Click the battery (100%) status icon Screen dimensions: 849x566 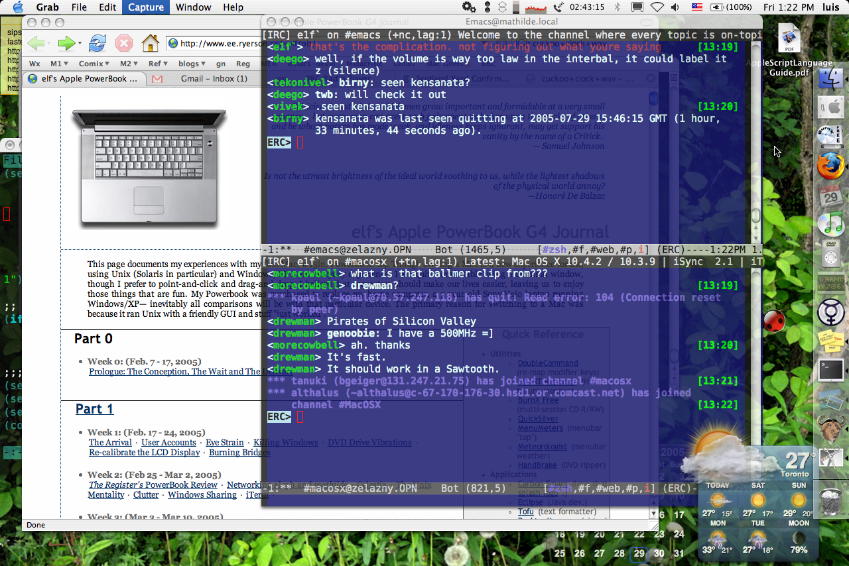732,7
